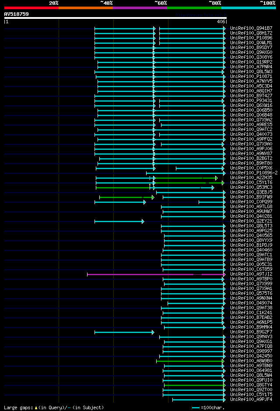The image size is (280, 411).
Task: Click hit label UniRef100_A8W9B0
Action: coord(251,361)
